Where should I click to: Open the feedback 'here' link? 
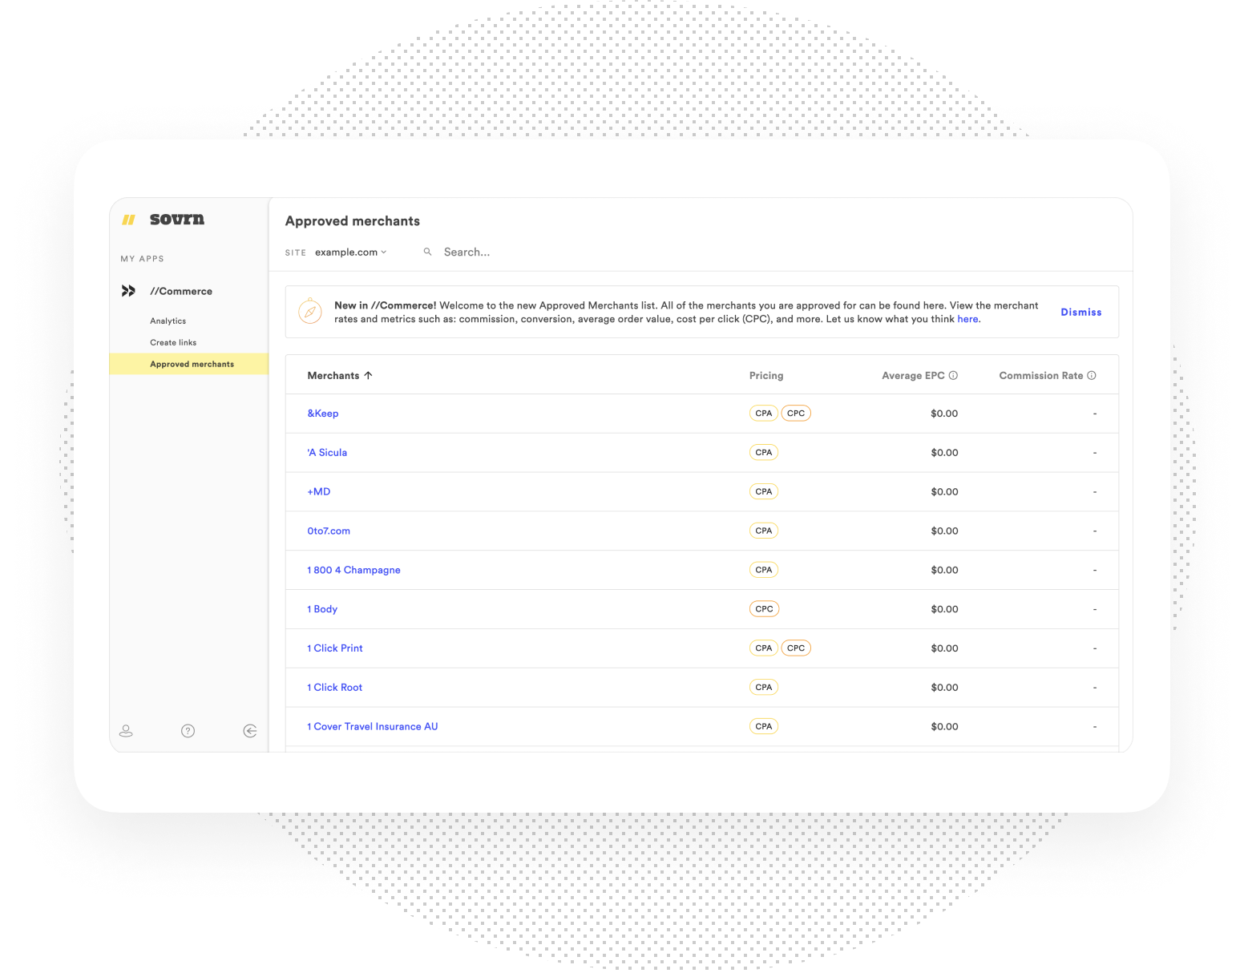coord(967,318)
